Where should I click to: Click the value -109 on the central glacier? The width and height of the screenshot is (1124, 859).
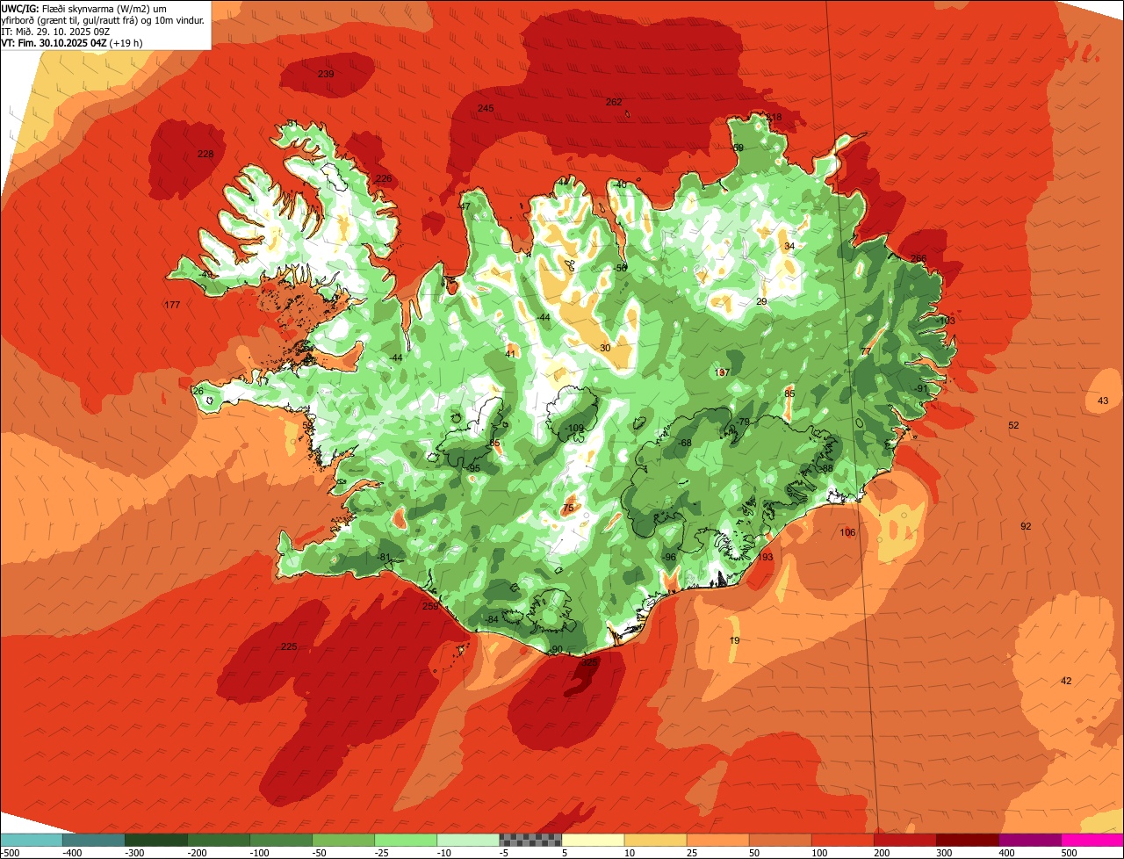574,429
